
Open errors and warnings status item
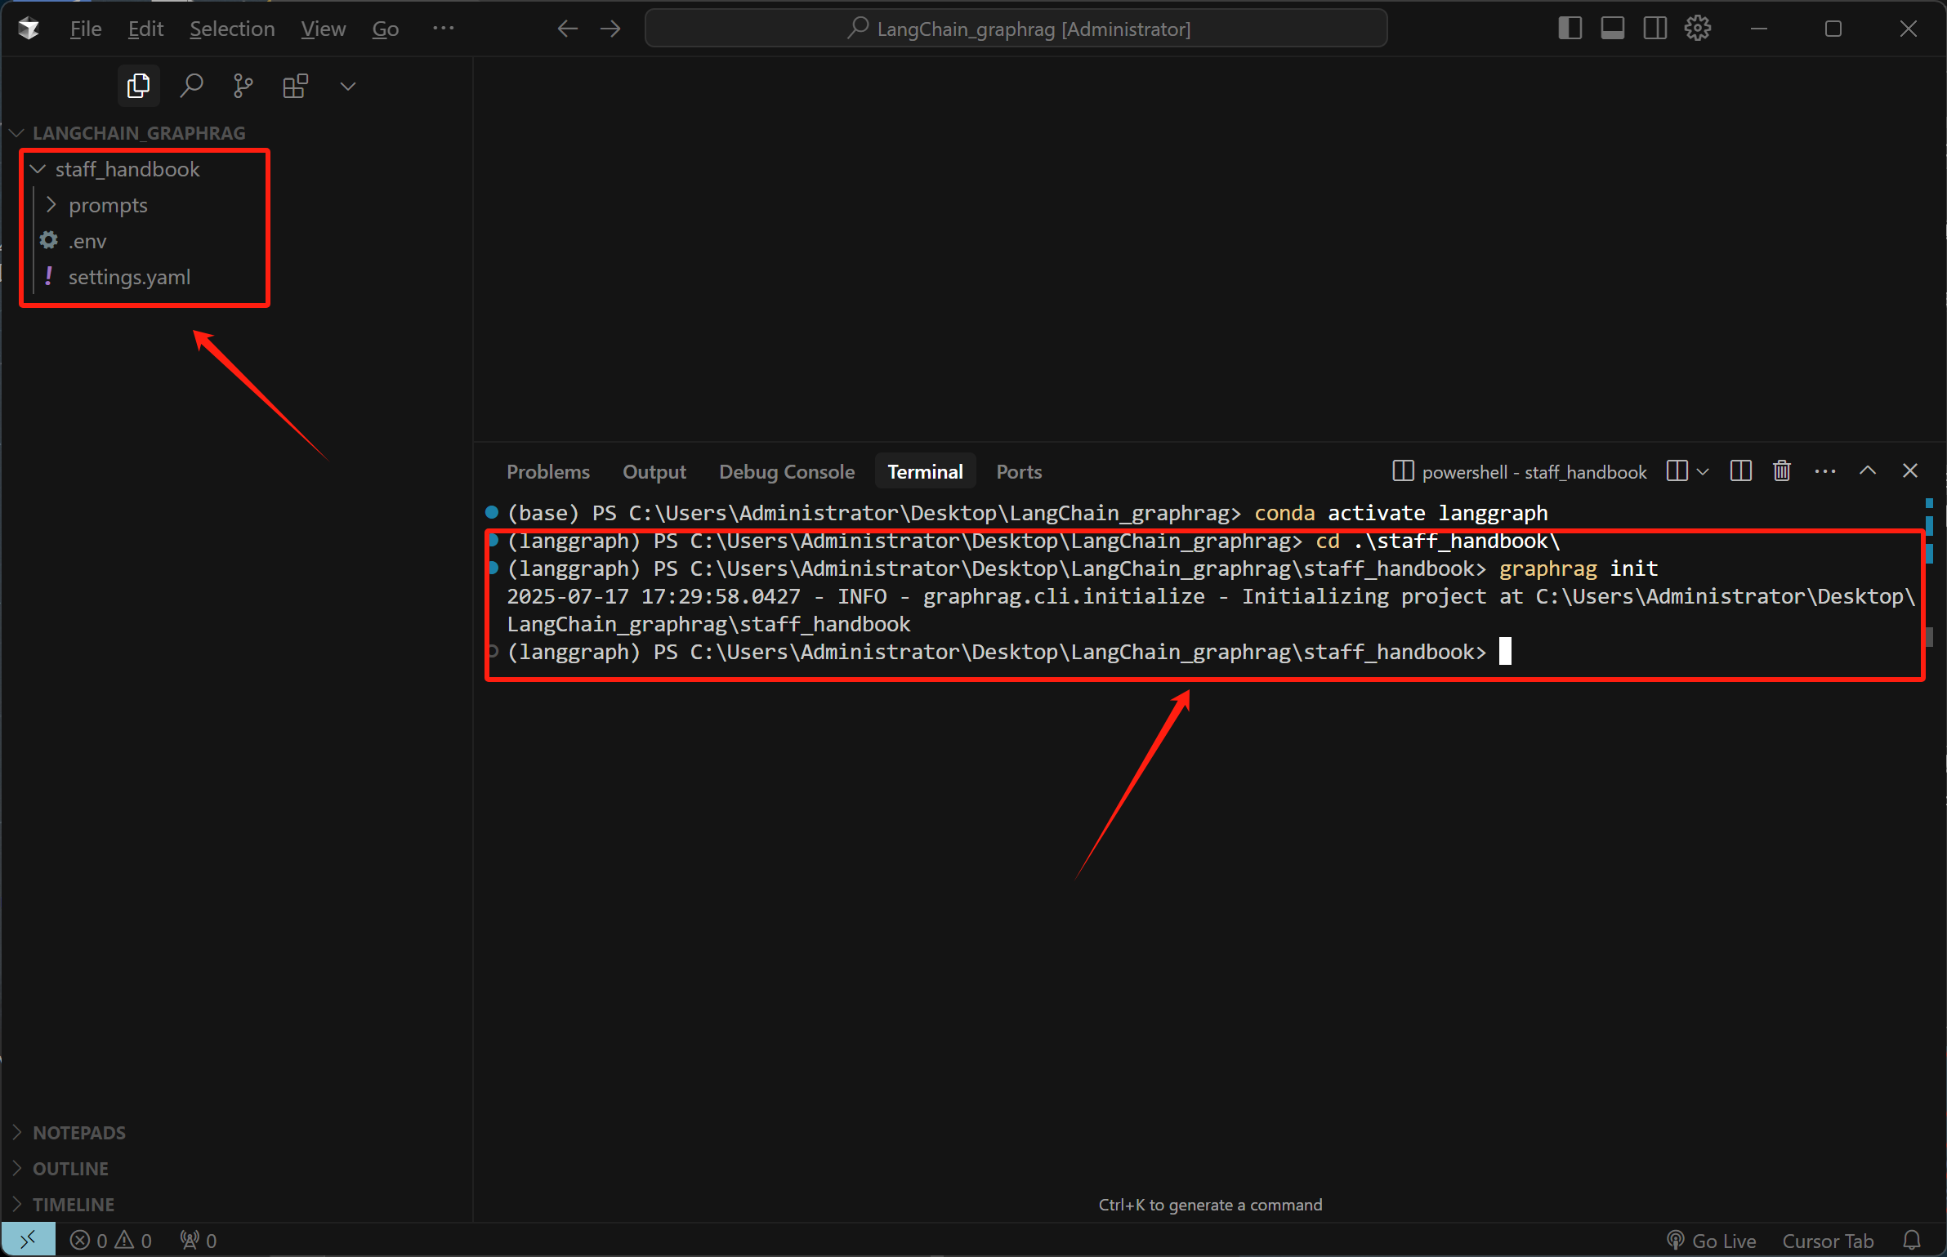pos(111,1241)
